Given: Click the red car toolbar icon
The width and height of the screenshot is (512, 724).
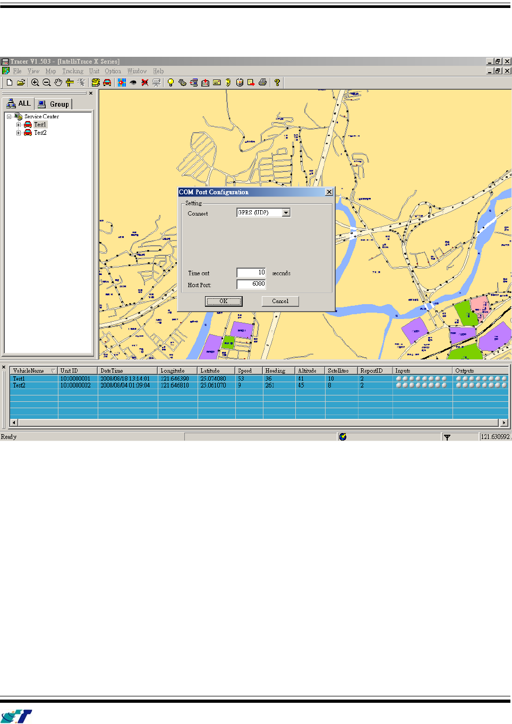Looking at the screenshot, I should click(x=107, y=82).
